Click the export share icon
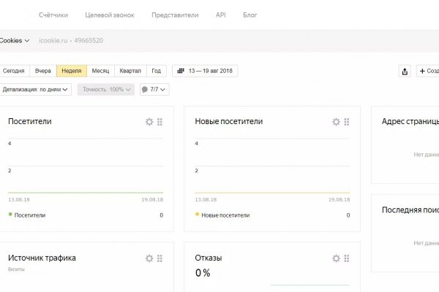Viewport: 439px width, 292px height. (405, 72)
